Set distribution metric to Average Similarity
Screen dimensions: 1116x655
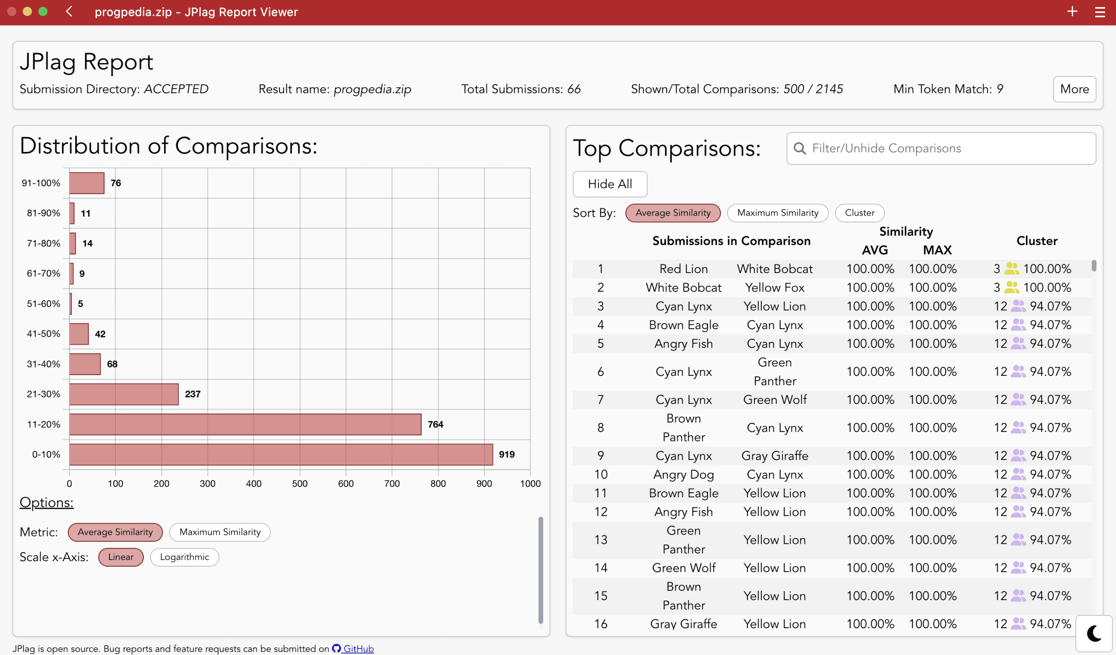pyautogui.click(x=115, y=532)
